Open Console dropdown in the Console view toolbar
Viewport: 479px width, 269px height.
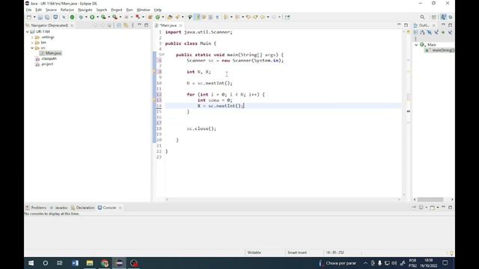pyautogui.click(x=437, y=208)
